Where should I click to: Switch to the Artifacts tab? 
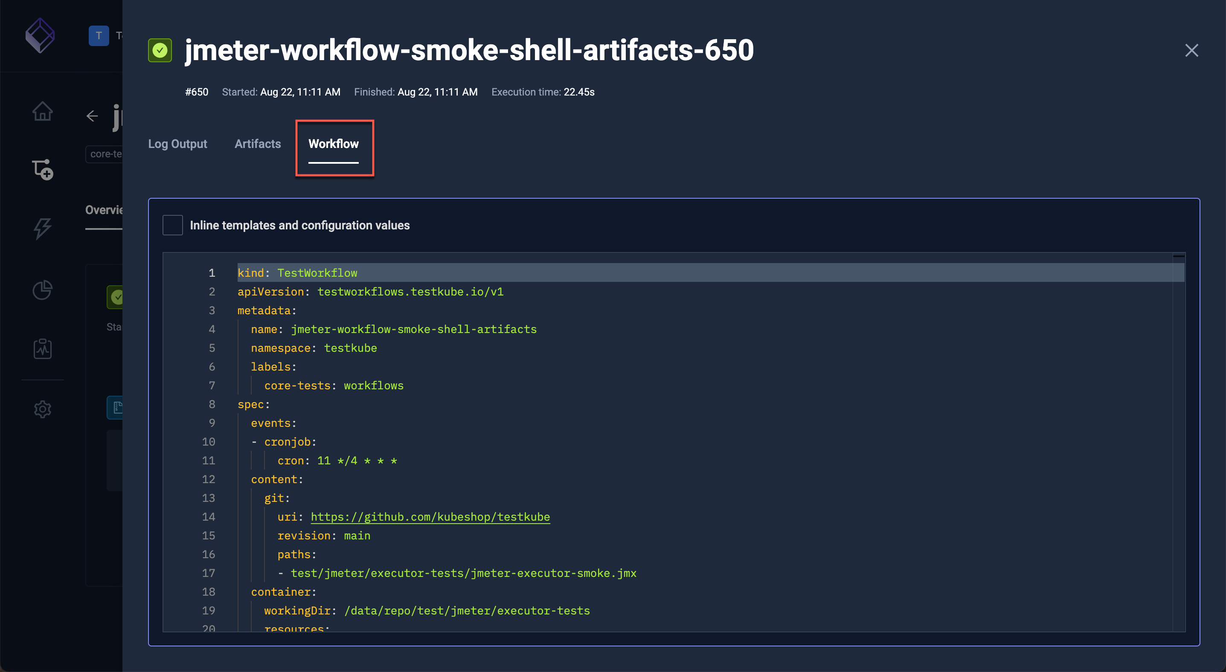pyautogui.click(x=258, y=144)
